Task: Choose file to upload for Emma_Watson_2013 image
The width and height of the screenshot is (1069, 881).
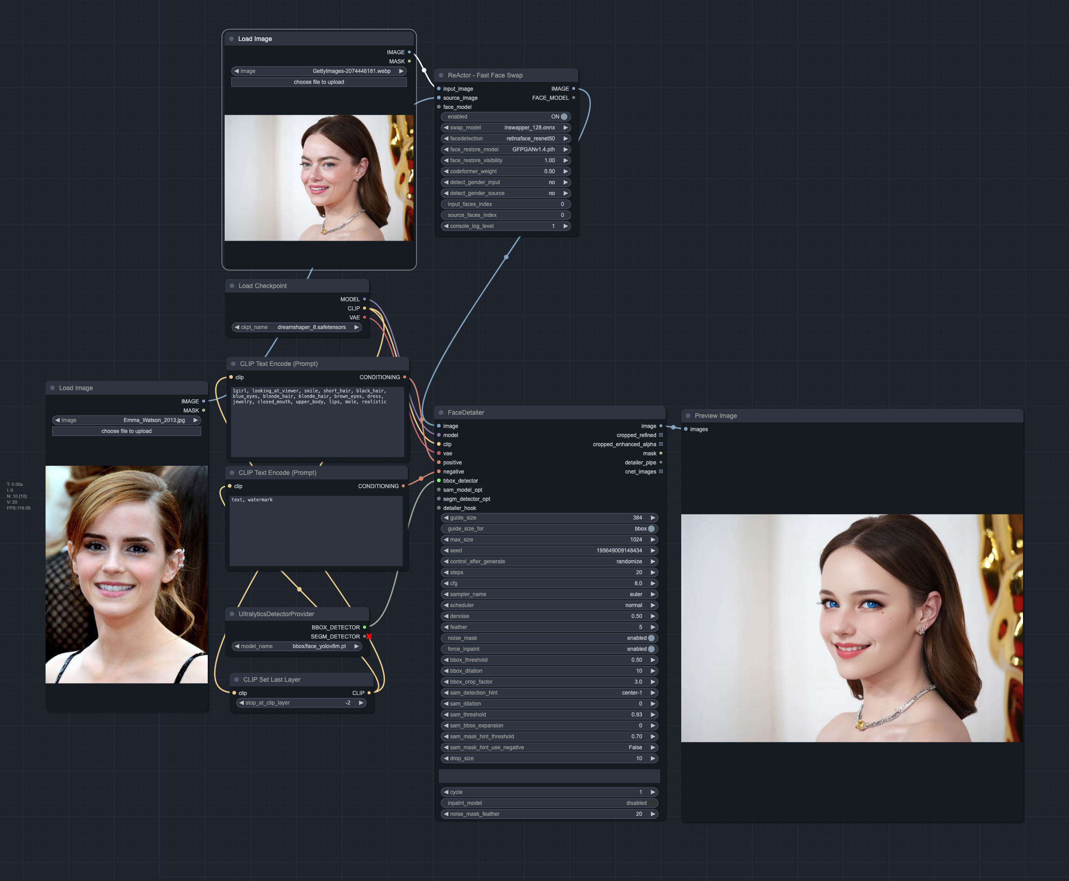Action: (126, 431)
